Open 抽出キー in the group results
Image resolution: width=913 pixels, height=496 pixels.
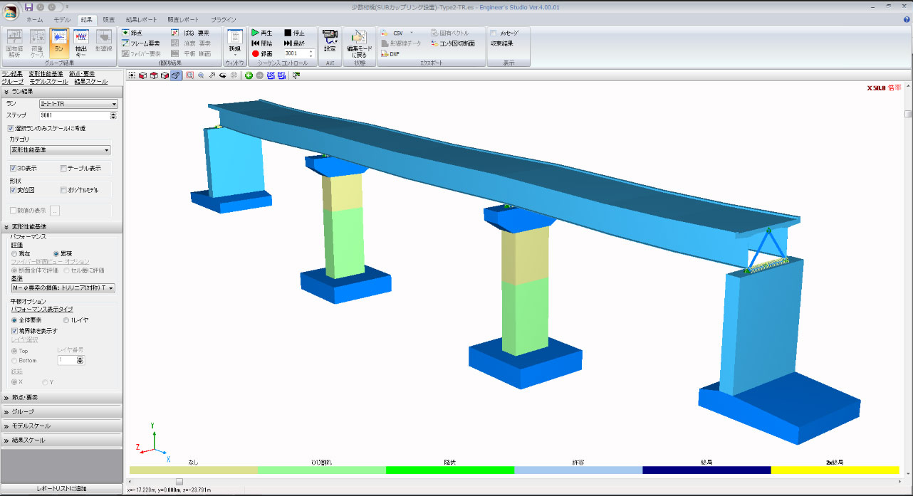pyautogui.click(x=81, y=43)
